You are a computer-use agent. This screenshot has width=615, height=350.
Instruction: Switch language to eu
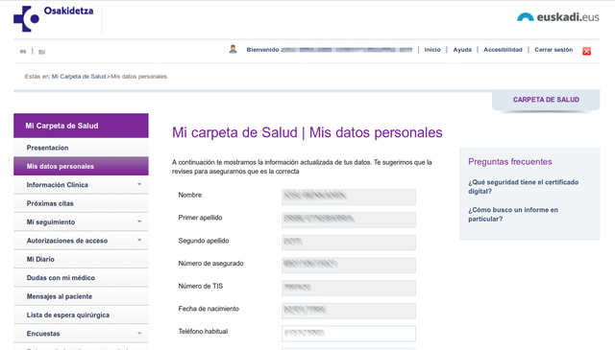click(x=41, y=51)
